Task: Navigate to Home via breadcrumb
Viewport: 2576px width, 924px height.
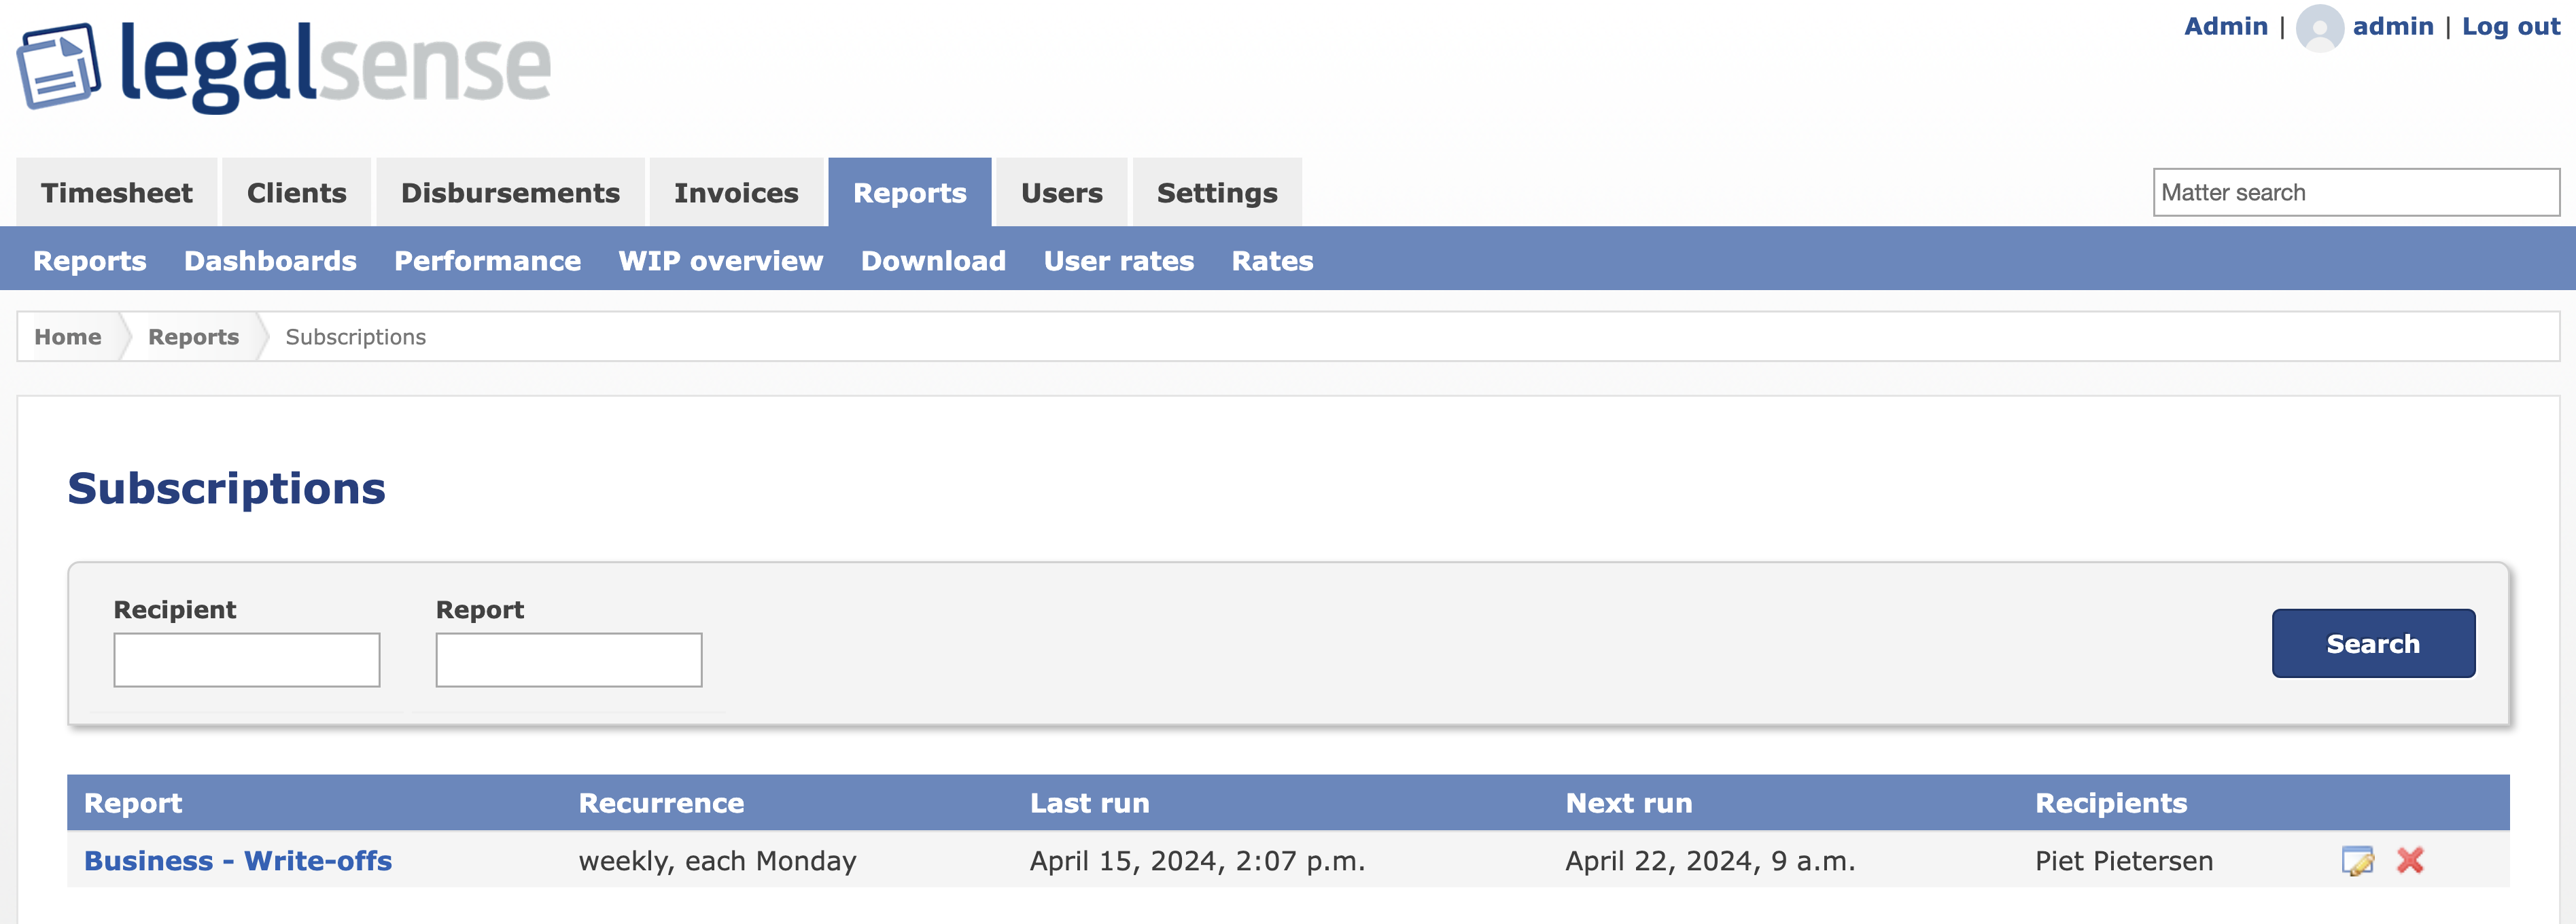Action: pyautogui.click(x=67, y=336)
